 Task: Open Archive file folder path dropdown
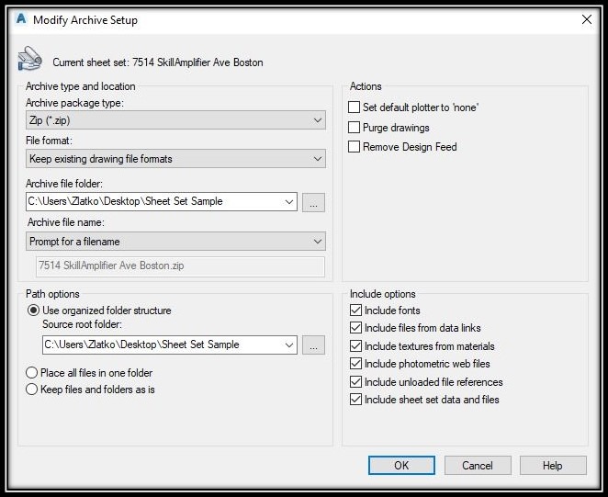pyautogui.click(x=289, y=202)
